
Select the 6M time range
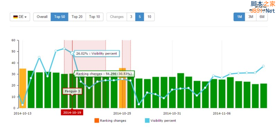click(x=262, y=17)
